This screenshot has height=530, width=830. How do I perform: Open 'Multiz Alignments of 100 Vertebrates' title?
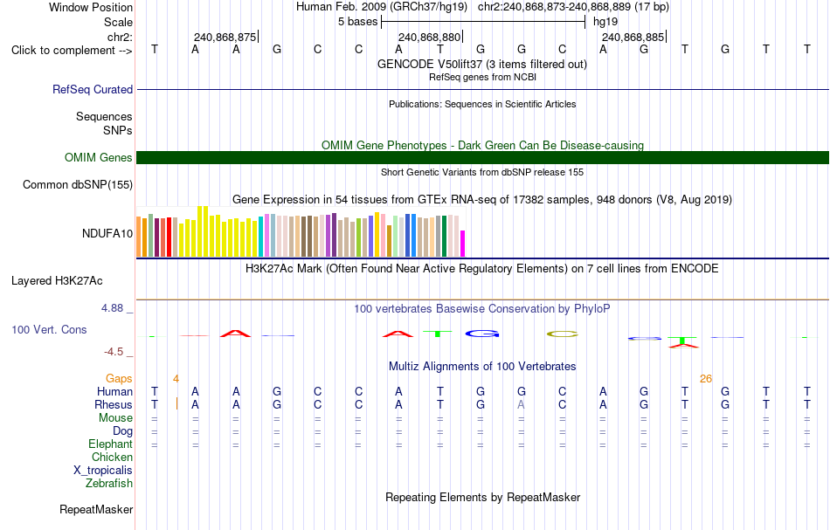tap(482, 366)
